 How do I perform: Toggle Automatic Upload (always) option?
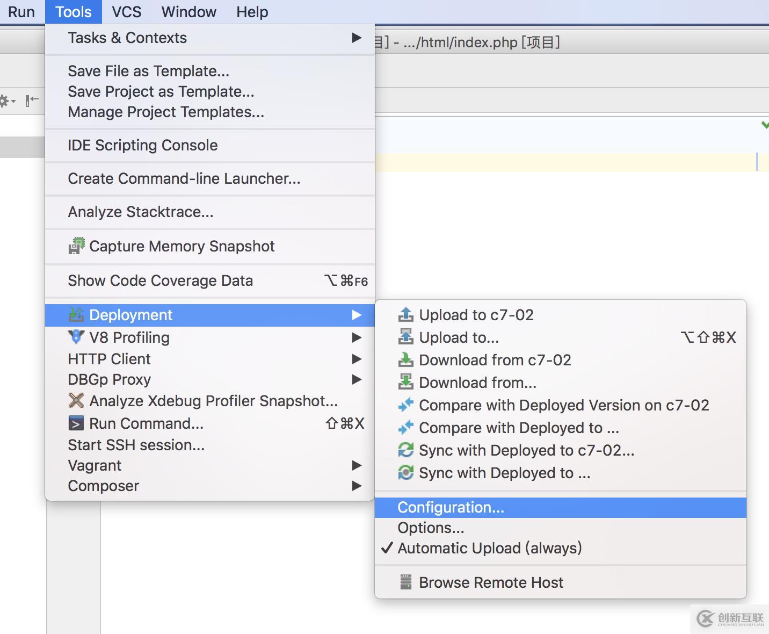561,548
